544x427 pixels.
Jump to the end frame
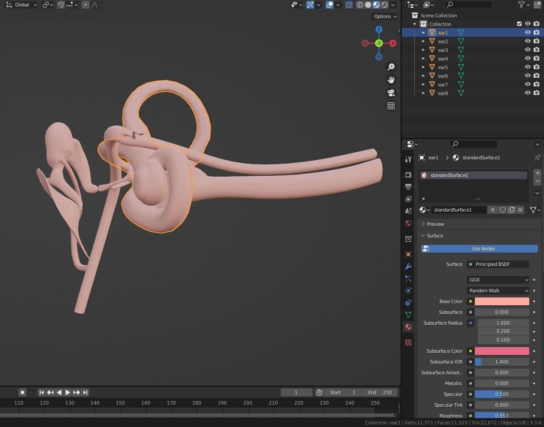pyautogui.click(x=85, y=392)
